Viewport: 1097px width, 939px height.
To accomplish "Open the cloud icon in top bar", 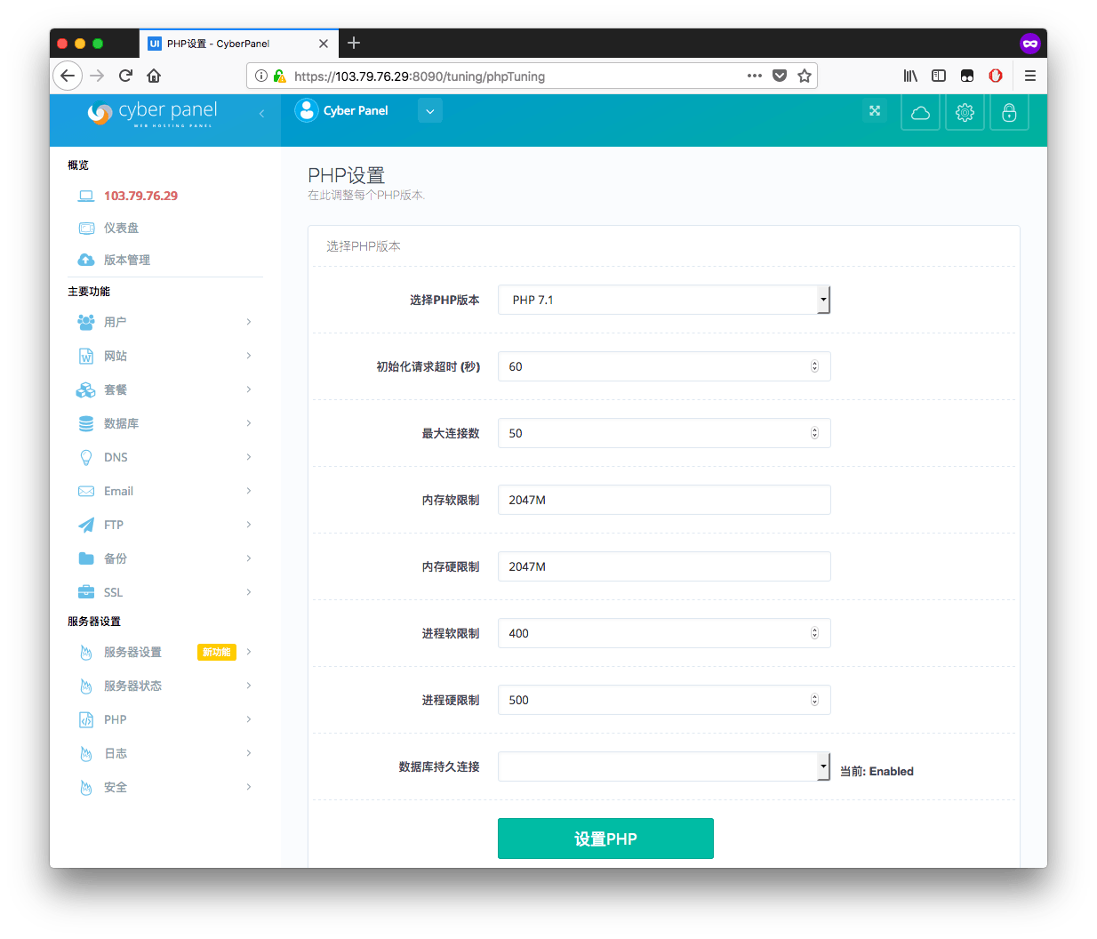I will coord(920,112).
